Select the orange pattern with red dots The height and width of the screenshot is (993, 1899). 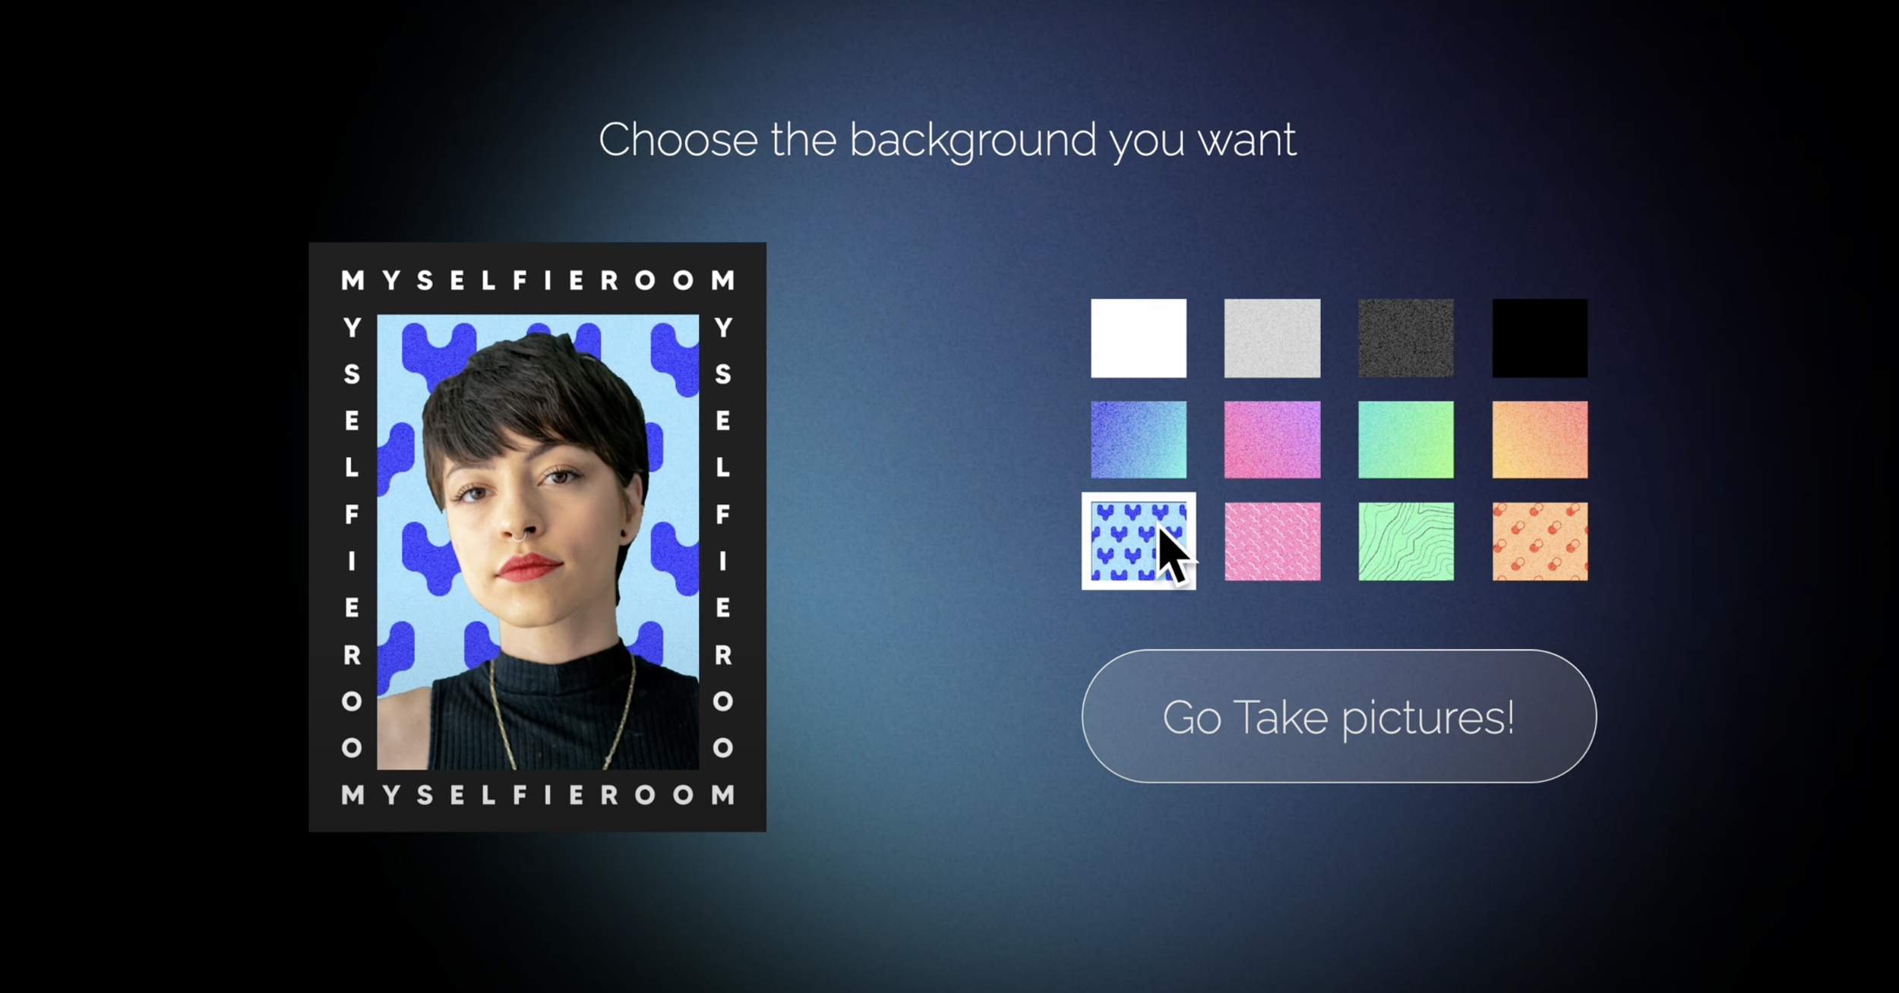(x=1540, y=541)
